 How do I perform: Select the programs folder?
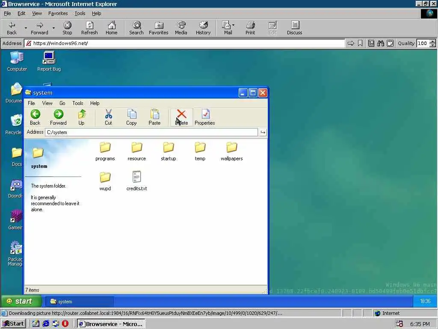(105, 152)
